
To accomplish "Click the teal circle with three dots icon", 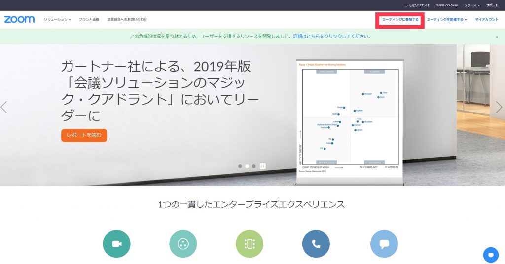I will point(183,244).
